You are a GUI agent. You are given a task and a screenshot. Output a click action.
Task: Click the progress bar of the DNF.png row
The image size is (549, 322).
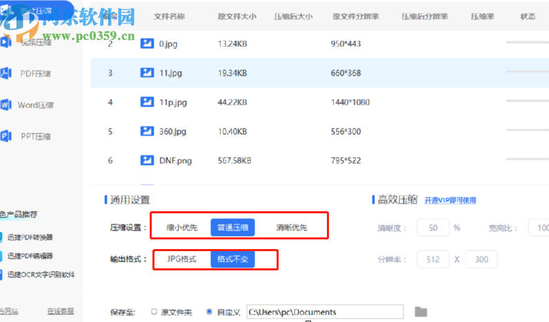tap(528, 159)
